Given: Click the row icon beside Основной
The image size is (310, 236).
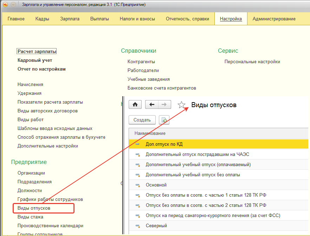Looking at the screenshot, I should tap(138, 185).
